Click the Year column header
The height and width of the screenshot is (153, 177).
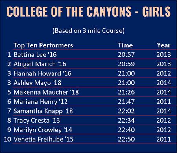tap(164, 45)
